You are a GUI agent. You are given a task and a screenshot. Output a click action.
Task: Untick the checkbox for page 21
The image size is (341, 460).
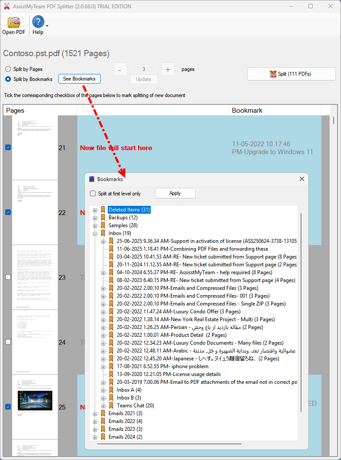[8, 148]
